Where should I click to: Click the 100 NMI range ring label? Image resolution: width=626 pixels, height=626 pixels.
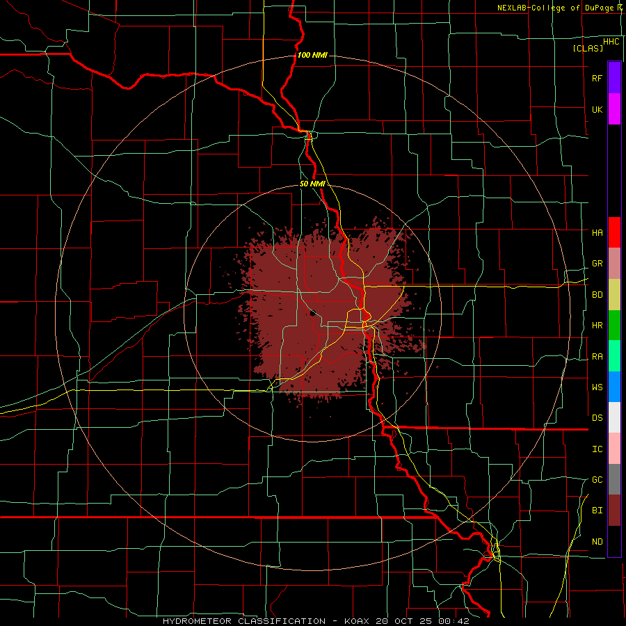[x=312, y=55]
